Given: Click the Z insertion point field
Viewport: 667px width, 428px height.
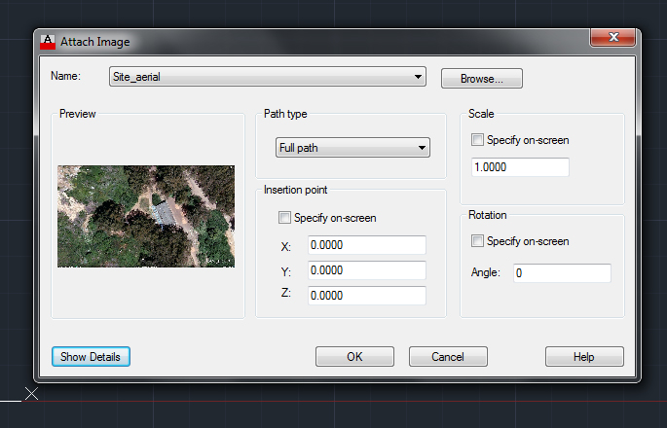Looking at the screenshot, I should click(367, 296).
